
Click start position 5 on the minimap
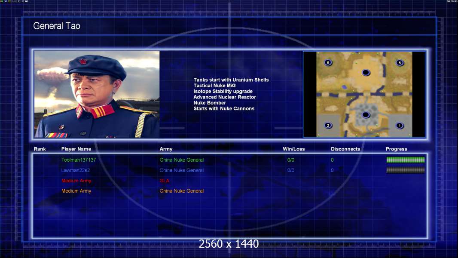[x=400, y=63]
